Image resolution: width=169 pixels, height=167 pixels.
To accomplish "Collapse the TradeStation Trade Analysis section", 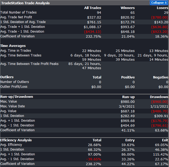I will tap(159, 3).
